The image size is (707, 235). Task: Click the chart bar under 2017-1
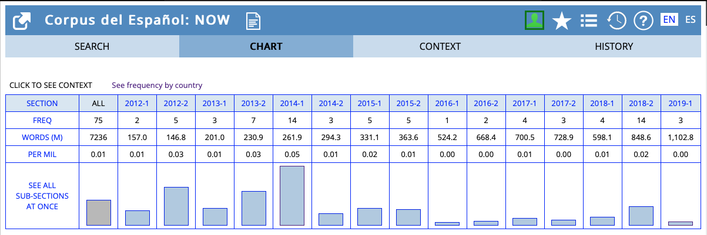click(525, 222)
